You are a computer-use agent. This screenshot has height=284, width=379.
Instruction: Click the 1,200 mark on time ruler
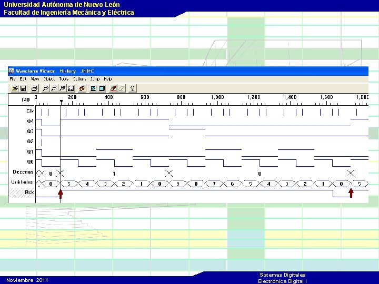[254, 97]
